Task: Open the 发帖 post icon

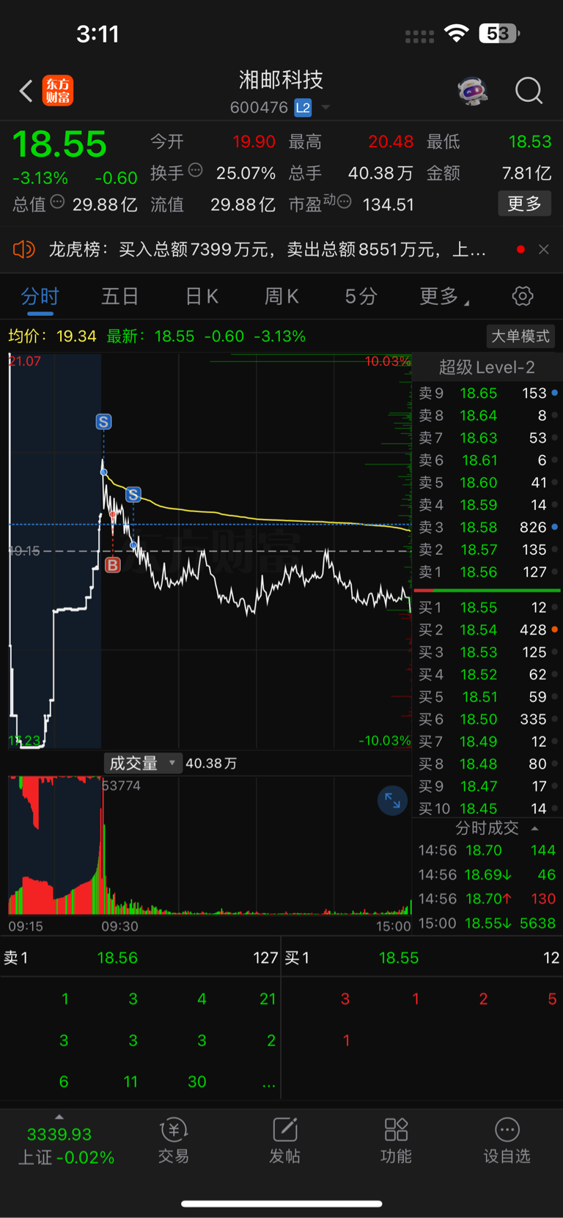Action: click(284, 1141)
